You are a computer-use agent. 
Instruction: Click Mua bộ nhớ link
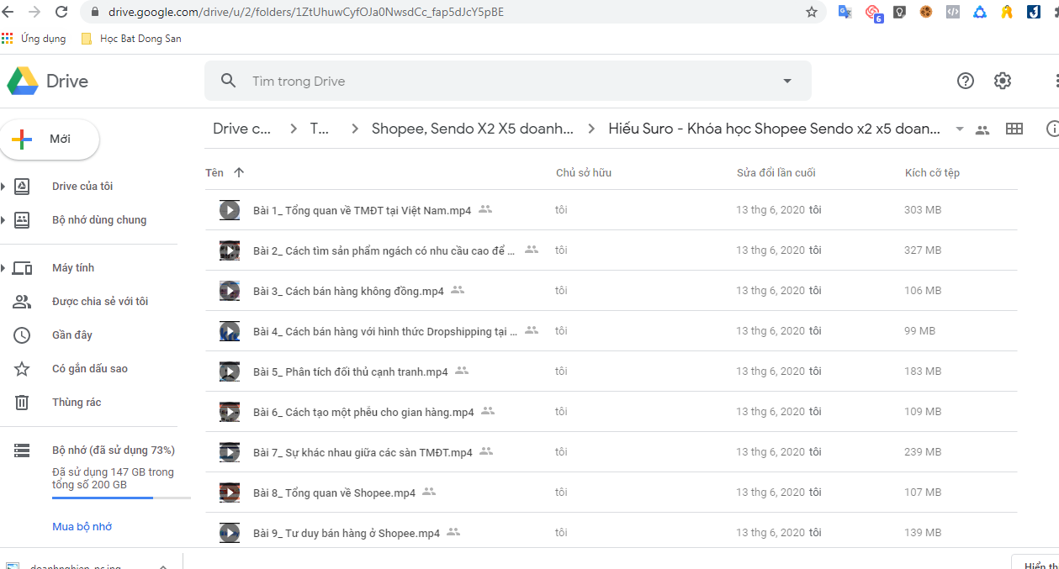tap(82, 527)
